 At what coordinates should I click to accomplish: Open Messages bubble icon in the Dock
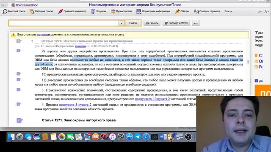[x=28, y=137]
